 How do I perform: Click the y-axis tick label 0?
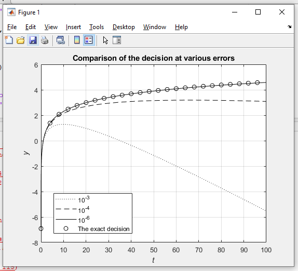coord(36,142)
